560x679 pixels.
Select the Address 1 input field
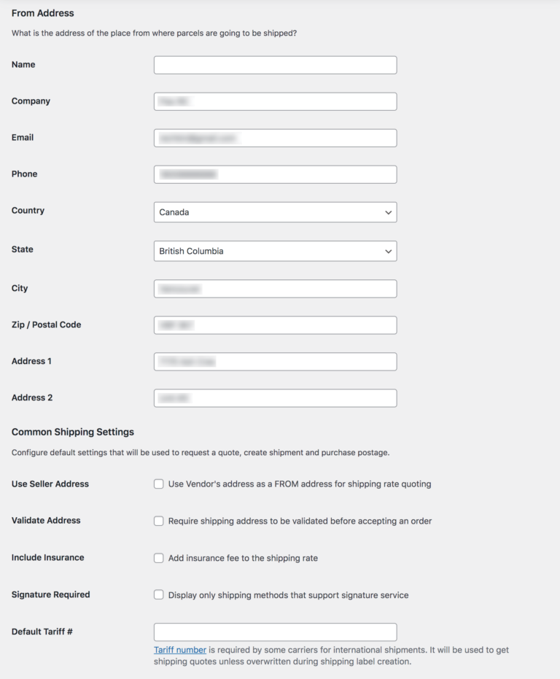(275, 361)
